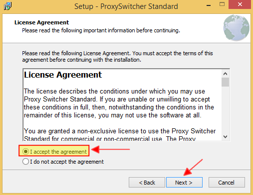Viewport: 253px width, 195px height.
Task: Select "I accept the agreement" radio button
Action: [25, 151]
